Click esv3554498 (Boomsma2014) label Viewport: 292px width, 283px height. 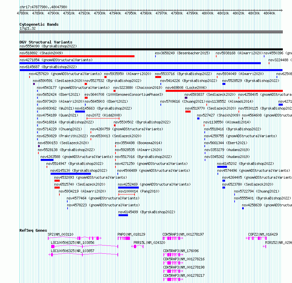[x=138, y=143]
